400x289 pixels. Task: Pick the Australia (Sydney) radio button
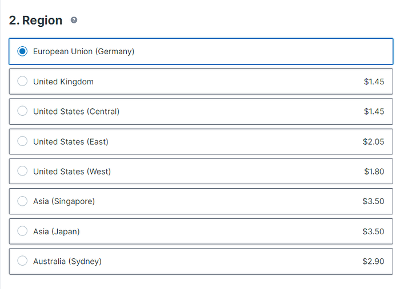click(x=22, y=261)
